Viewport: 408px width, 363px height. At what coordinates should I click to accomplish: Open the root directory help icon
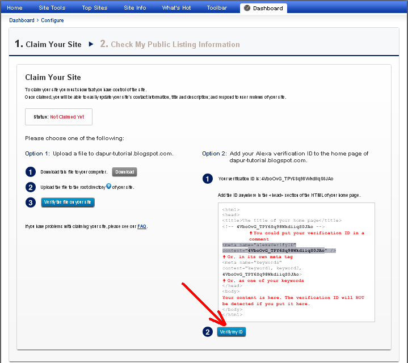click(x=109, y=186)
